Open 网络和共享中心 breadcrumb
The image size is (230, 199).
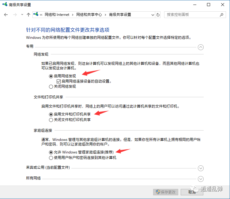[x=89, y=15]
